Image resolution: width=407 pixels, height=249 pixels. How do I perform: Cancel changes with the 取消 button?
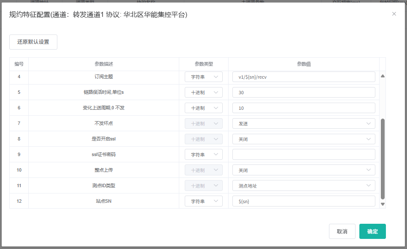click(342, 231)
